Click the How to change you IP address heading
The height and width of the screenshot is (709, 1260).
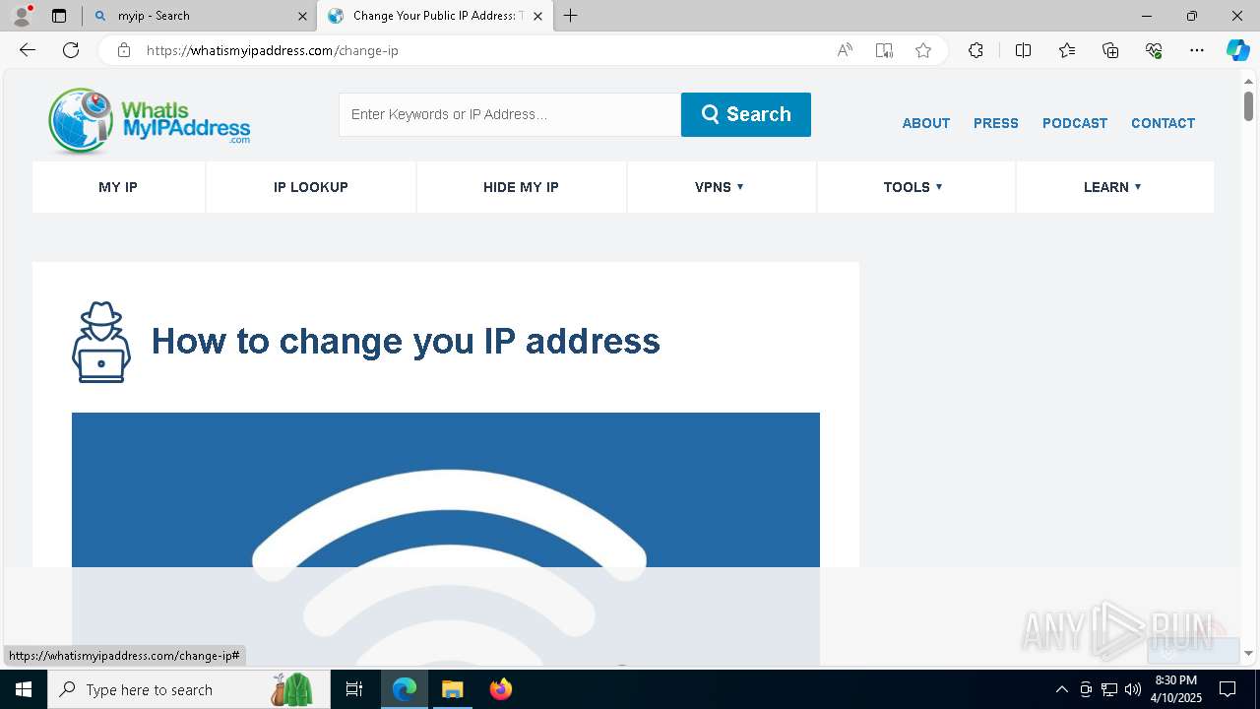(406, 341)
